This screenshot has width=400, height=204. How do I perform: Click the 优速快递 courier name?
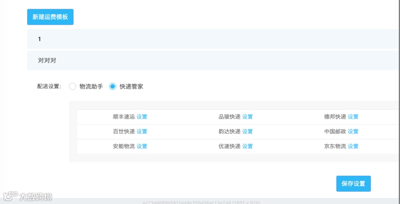point(229,147)
